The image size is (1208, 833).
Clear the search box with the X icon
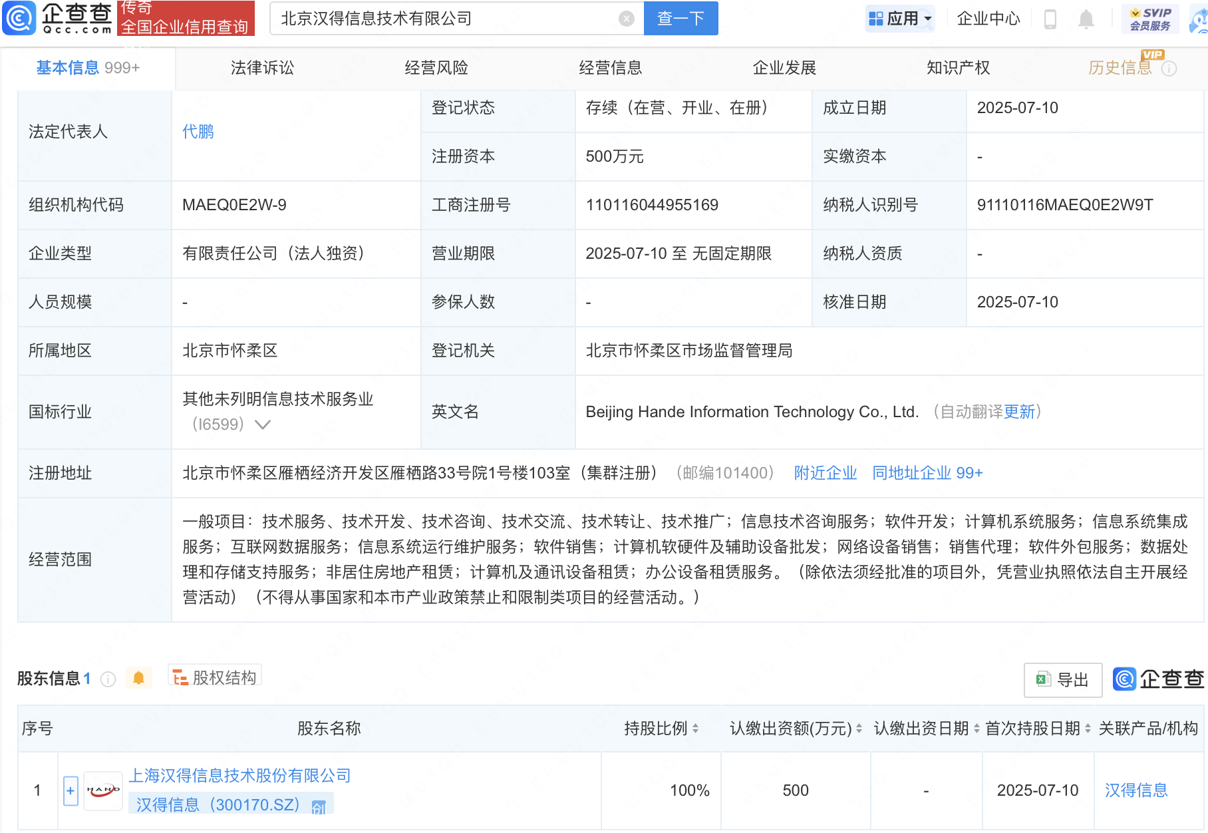[625, 18]
